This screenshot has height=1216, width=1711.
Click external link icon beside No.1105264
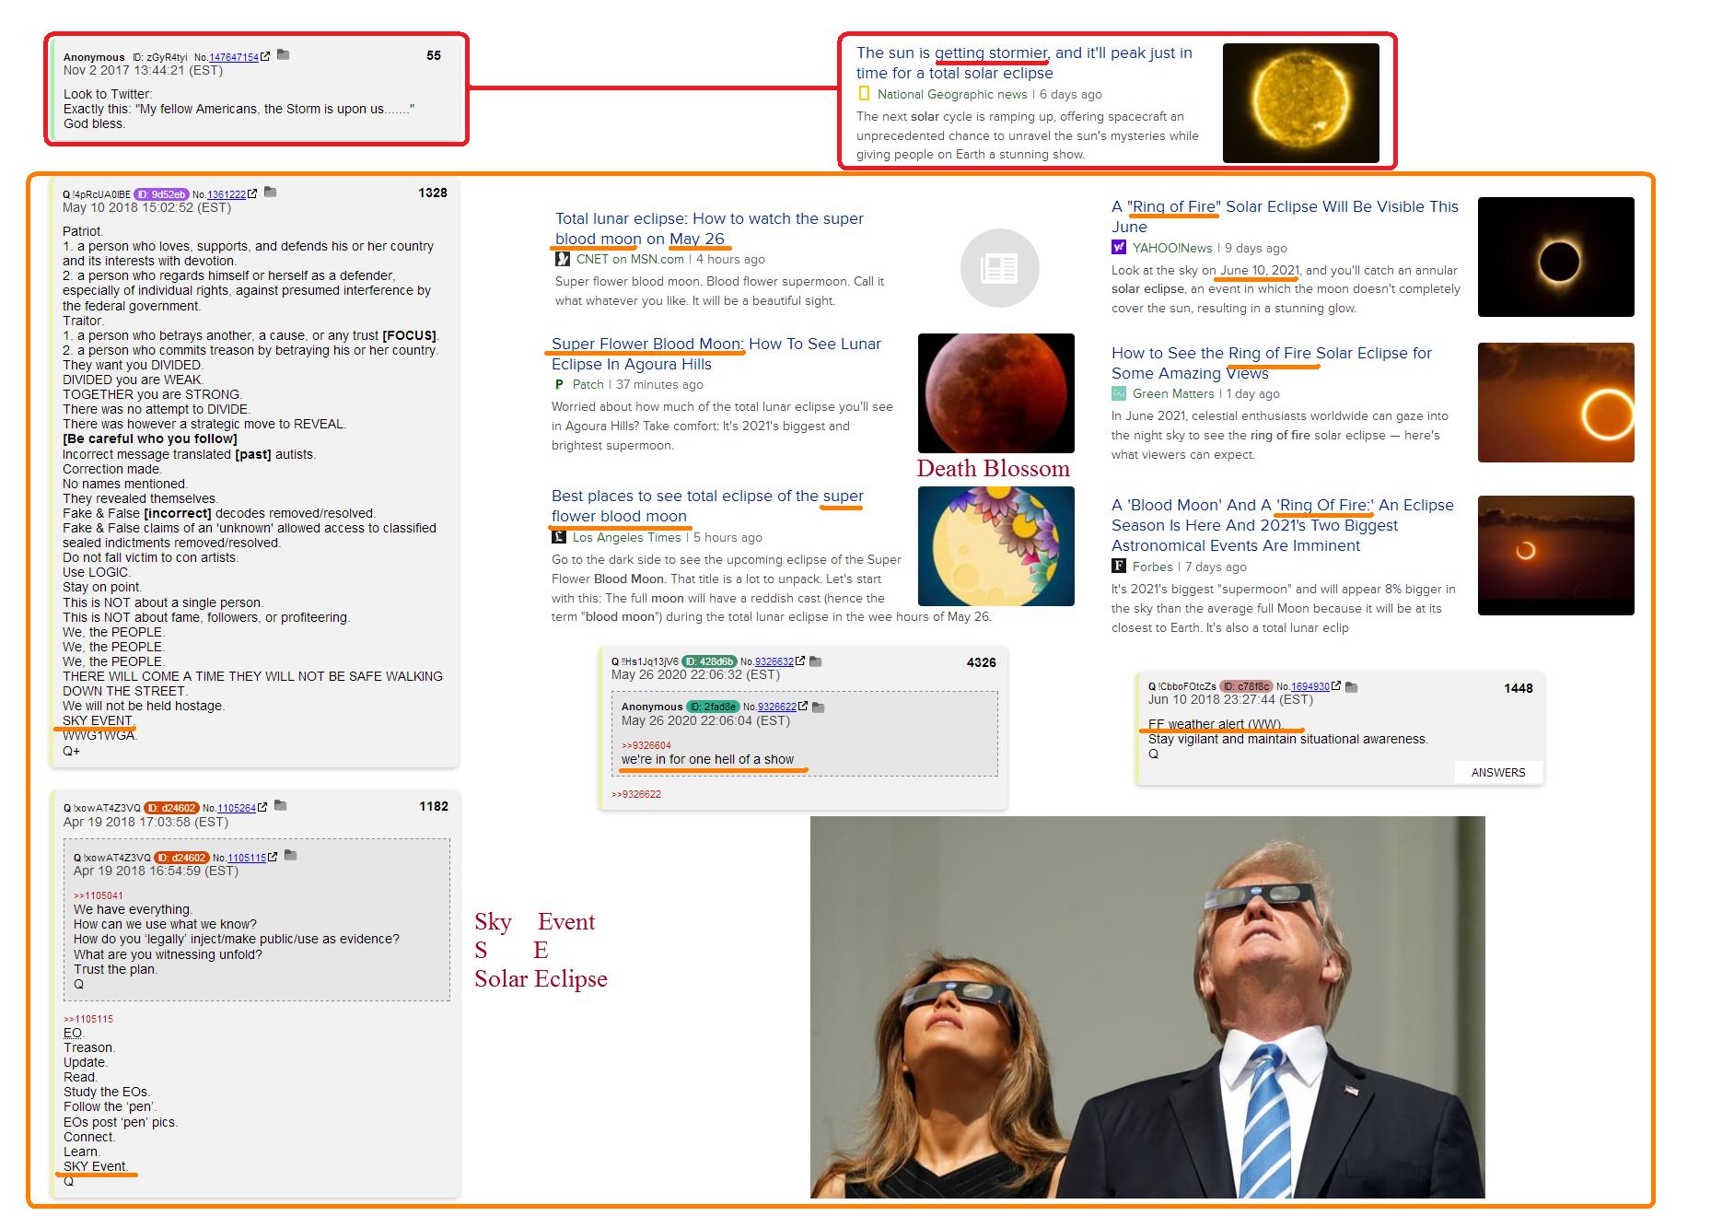pyautogui.click(x=262, y=807)
